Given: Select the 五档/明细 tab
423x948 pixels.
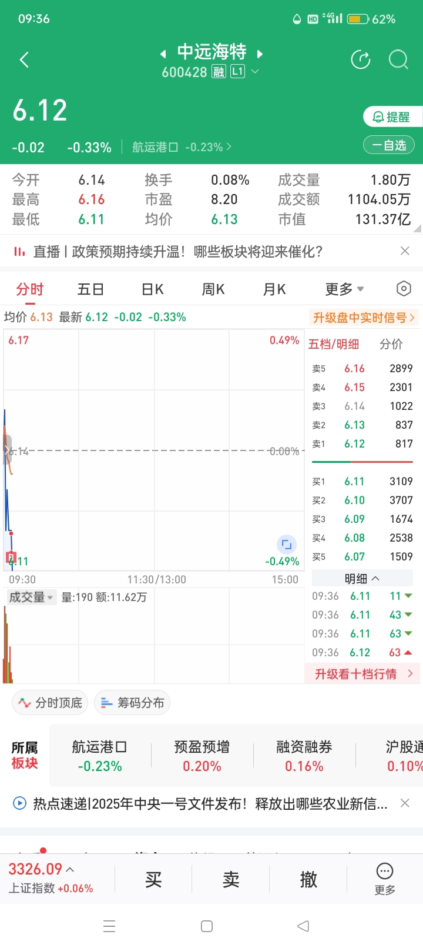Looking at the screenshot, I should pos(334,344).
